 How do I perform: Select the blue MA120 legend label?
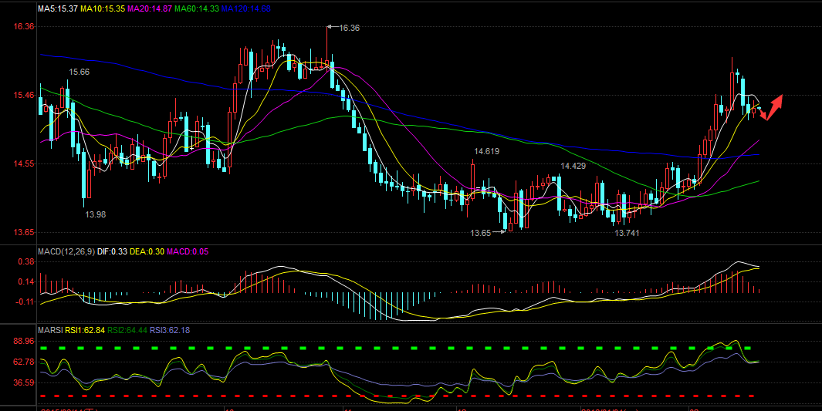[x=245, y=8]
